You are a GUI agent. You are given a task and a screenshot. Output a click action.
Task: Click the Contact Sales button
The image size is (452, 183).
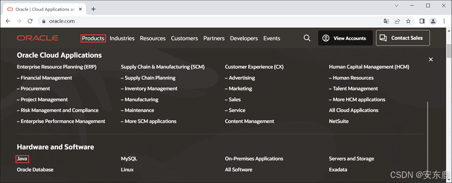pyautogui.click(x=403, y=38)
